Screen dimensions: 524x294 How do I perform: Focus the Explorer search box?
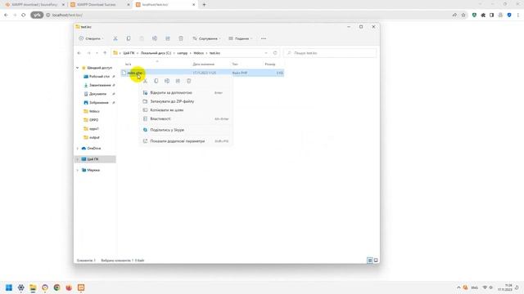(x=330, y=53)
